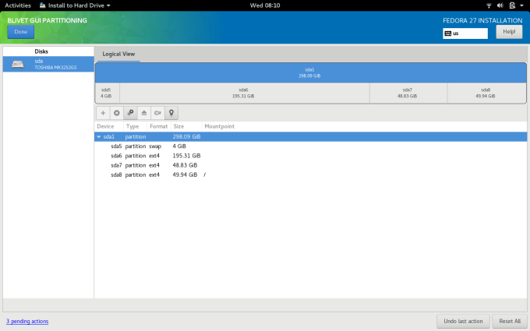Click the unmount eject icon
Viewport: 530px width, 331px height.
point(144,113)
